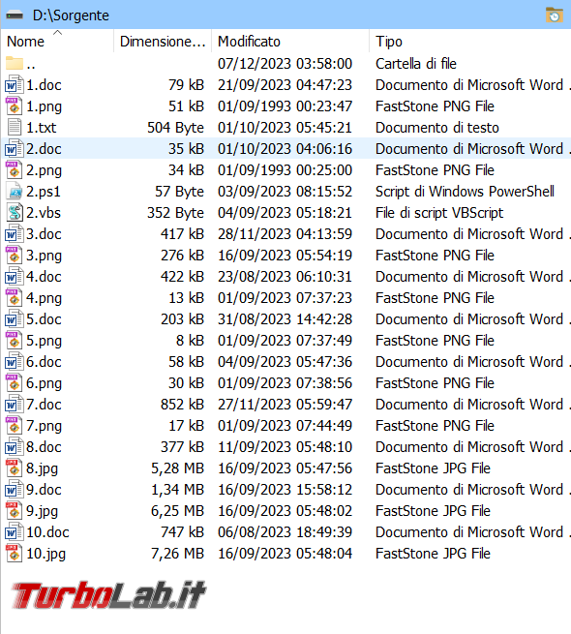Select the file name 3.doc
Image resolution: width=571 pixels, height=634 pixels.
click(44, 234)
